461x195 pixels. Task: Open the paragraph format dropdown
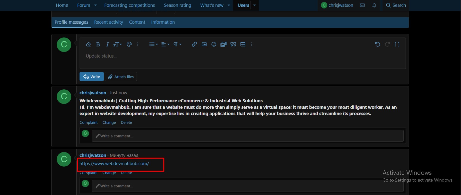coord(177,44)
